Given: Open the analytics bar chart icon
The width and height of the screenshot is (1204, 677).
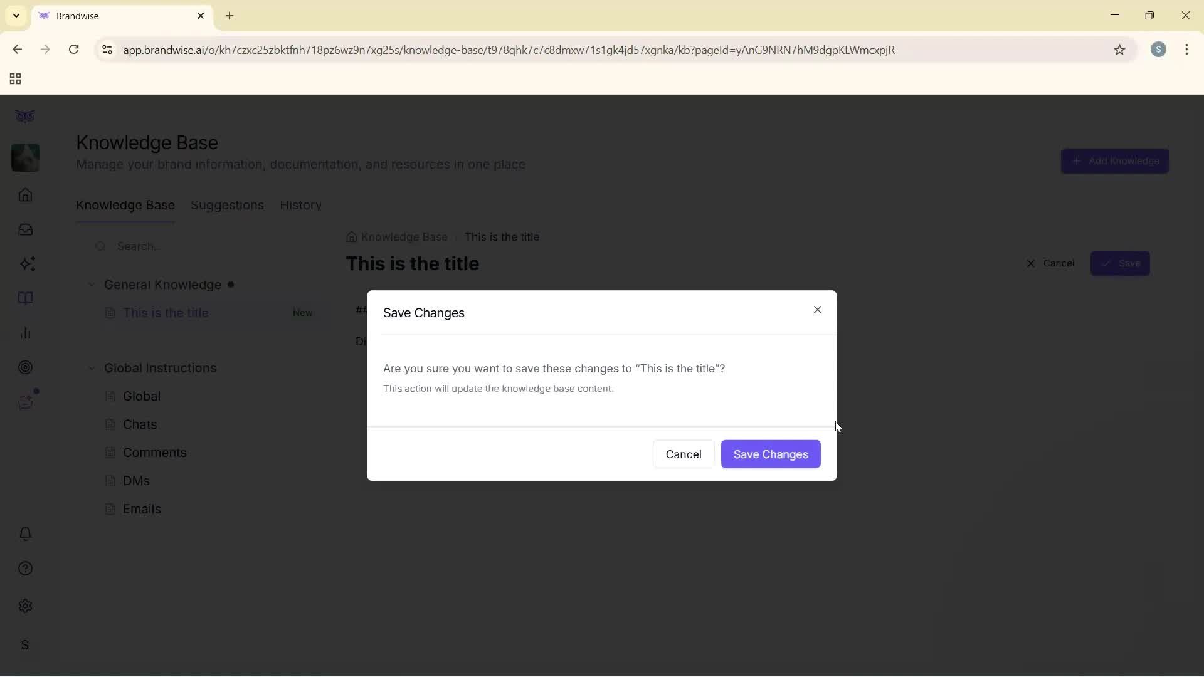Looking at the screenshot, I should click(25, 333).
